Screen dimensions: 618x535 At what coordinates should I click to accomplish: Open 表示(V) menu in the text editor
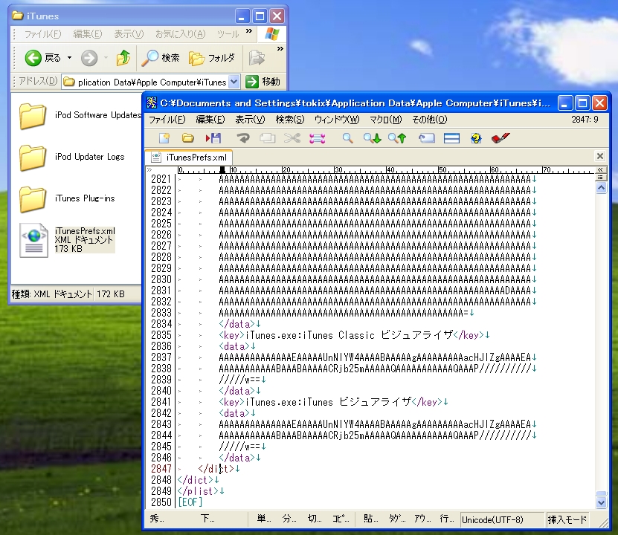250,120
